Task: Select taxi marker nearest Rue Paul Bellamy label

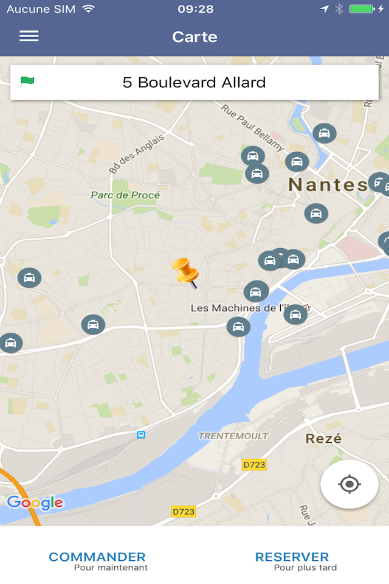Action: point(253,156)
